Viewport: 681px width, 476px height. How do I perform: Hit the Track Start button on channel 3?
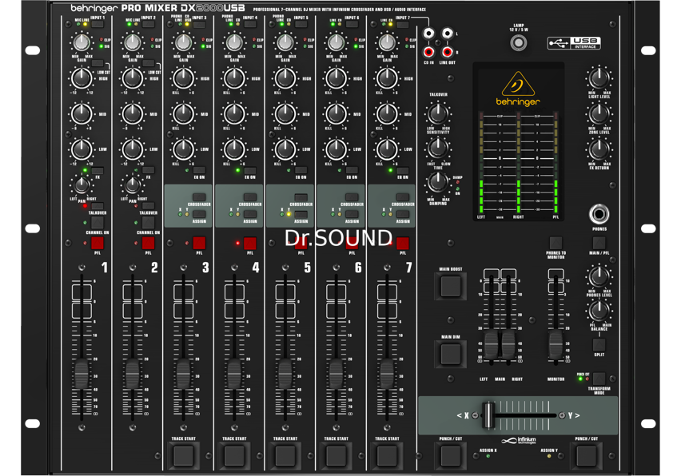183,455
